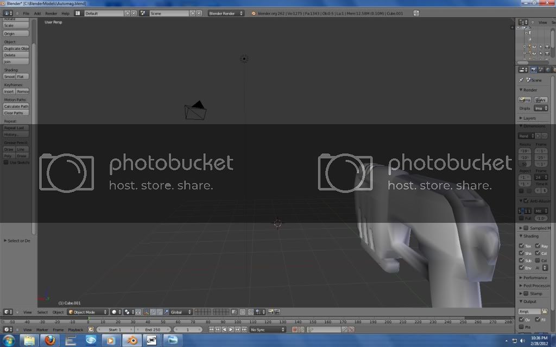Click the output folder browse icon
The width and height of the screenshot is (556, 347).
tap(545, 311)
